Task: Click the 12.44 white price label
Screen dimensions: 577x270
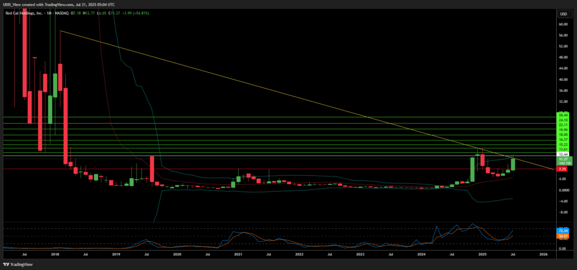Action: 562,154
